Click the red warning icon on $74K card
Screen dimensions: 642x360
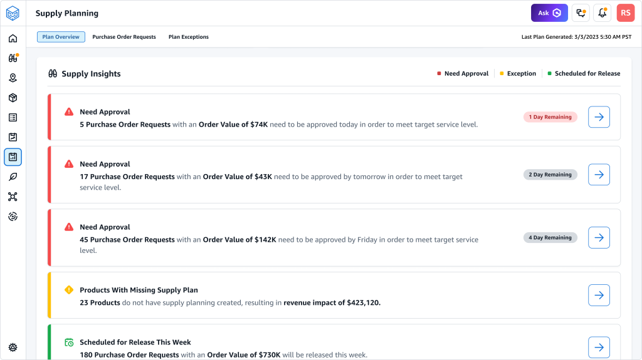point(69,111)
